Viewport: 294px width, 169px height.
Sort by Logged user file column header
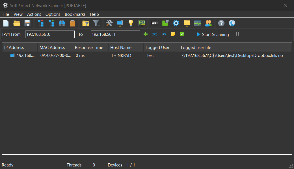[x=235, y=48]
